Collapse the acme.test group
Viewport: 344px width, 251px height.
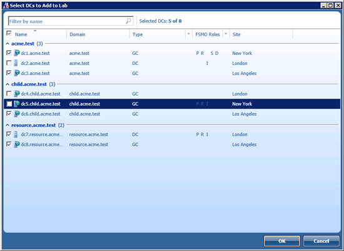(x=8, y=44)
